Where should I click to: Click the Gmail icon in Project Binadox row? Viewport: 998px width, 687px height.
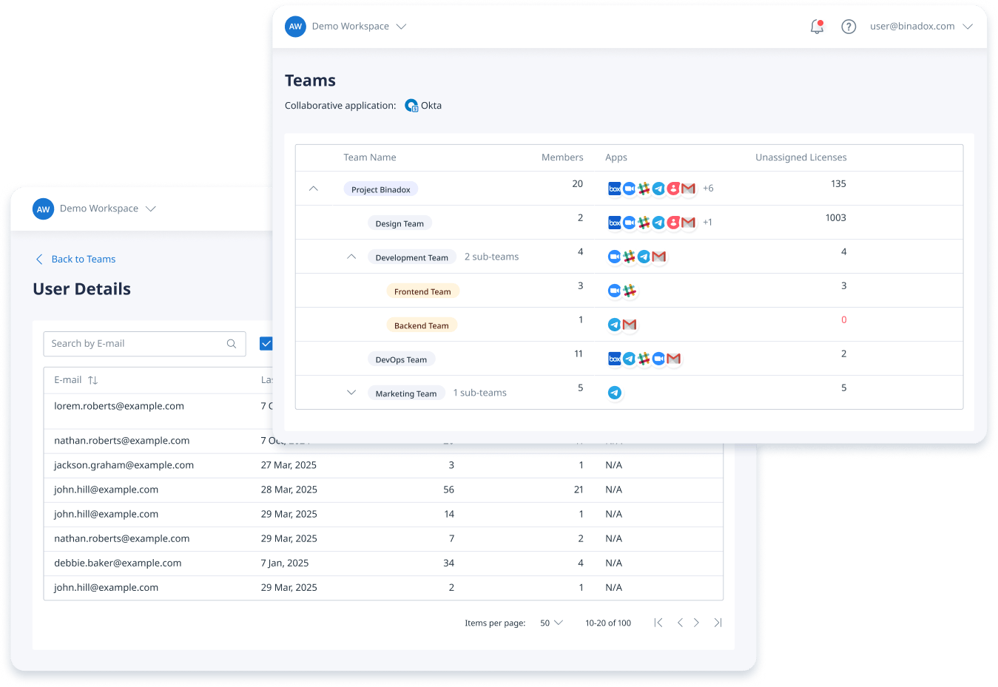point(688,189)
